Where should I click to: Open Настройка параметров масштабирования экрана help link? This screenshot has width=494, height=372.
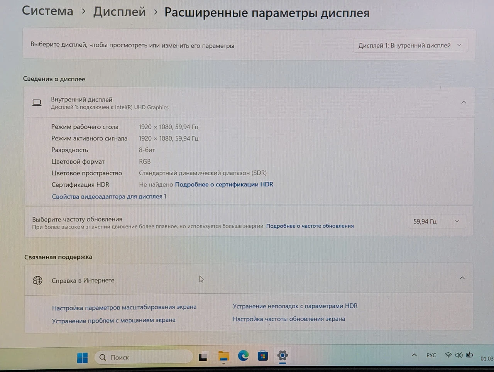124,308
